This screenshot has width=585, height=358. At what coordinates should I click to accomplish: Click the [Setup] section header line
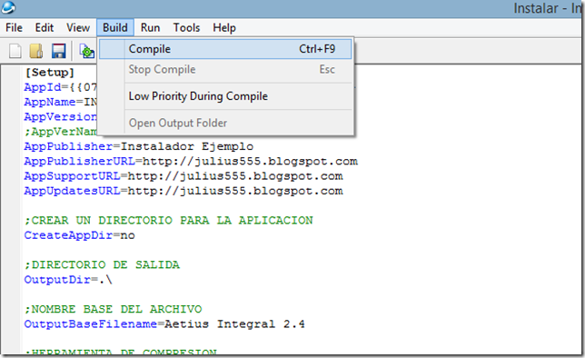click(x=50, y=73)
